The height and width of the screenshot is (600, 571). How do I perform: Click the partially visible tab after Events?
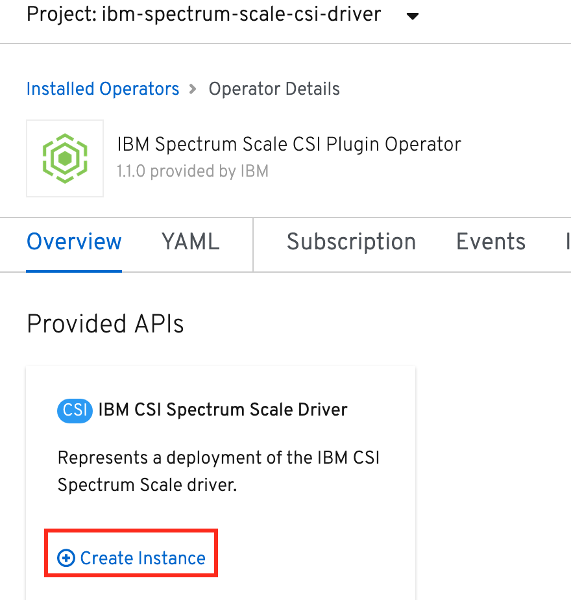(568, 242)
